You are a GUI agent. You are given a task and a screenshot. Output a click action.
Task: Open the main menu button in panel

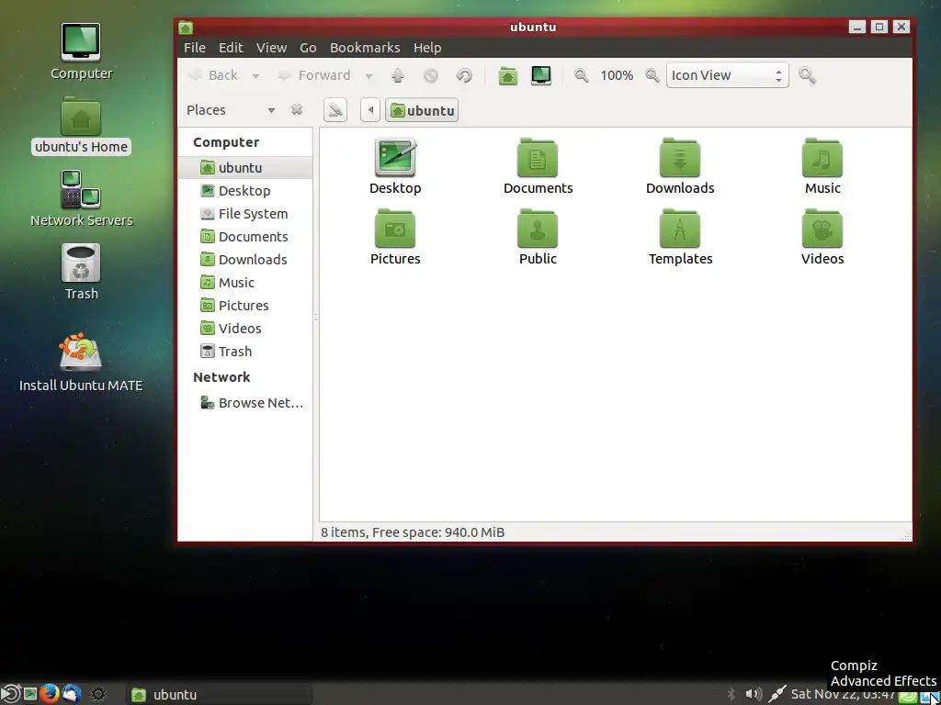(x=10, y=694)
